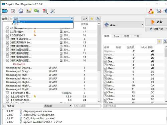Open the mod list wrench tools dropdown

click(x=85, y=19)
